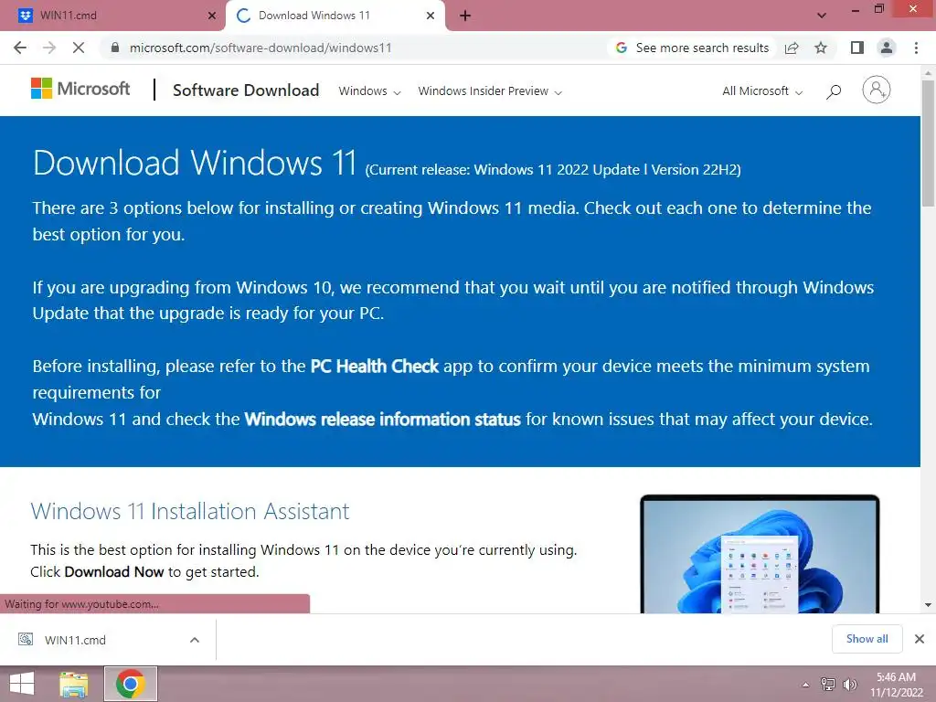The height and width of the screenshot is (702, 936).
Task: Click the site search magnifier icon
Action: pos(834,91)
